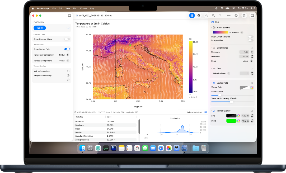Remove test_point.geojson overlay with minus icon
The height and width of the screenshot is (173, 286).
(x=68, y=71)
